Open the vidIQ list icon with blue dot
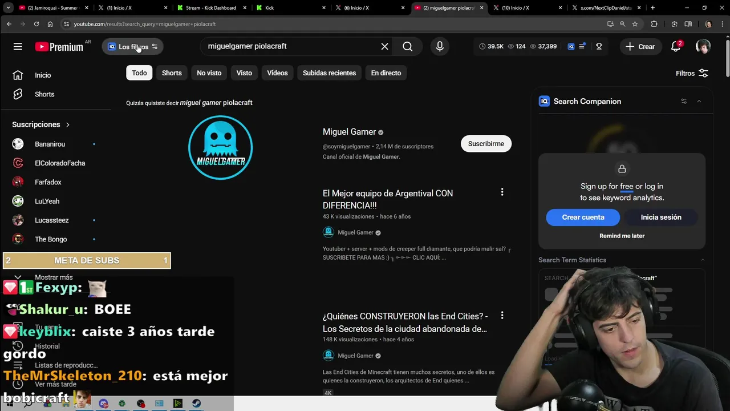730x411 pixels. (x=582, y=47)
